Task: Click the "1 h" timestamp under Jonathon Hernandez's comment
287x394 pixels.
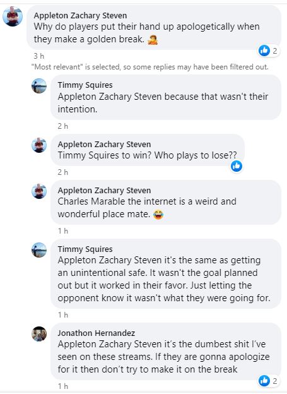Action: (63, 386)
